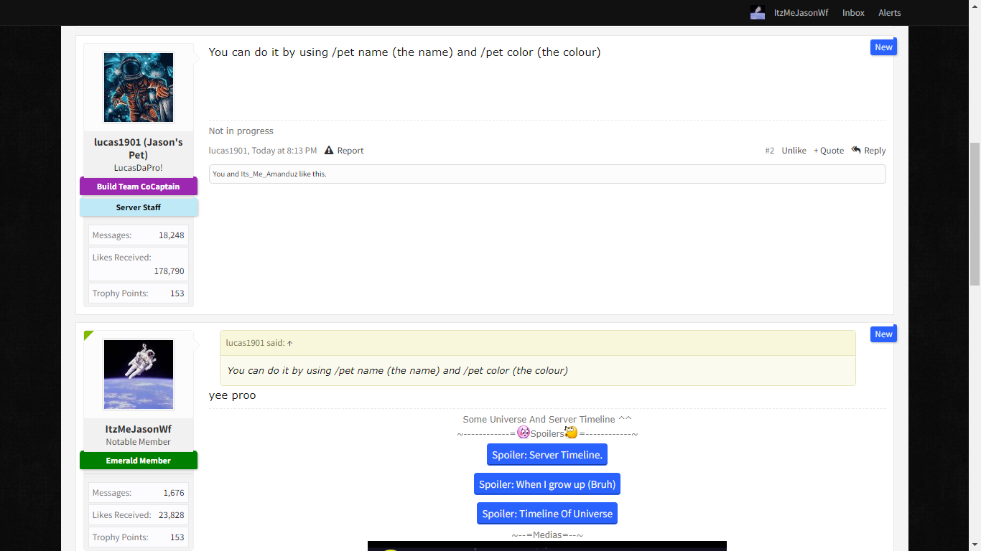Open ItzMeJasonWf's spacewalk avatar image
The width and height of the screenshot is (981, 551).
pyautogui.click(x=139, y=375)
